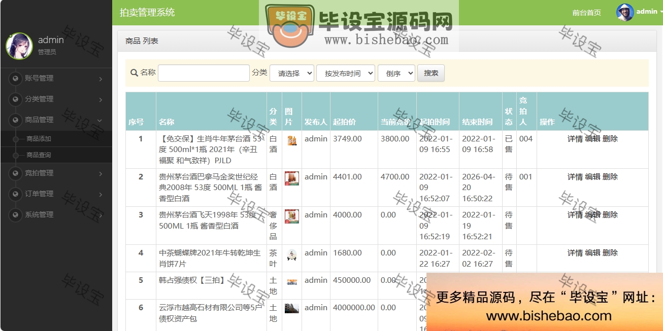Open thumbnail of 巴拿马金奖世纪经典 item
Viewport: 663px width, 331px height.
(x=292, y=178)
